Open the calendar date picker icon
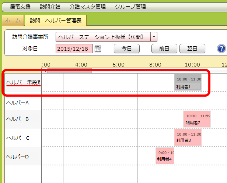227x183 pixels. [x=98, y=49]
